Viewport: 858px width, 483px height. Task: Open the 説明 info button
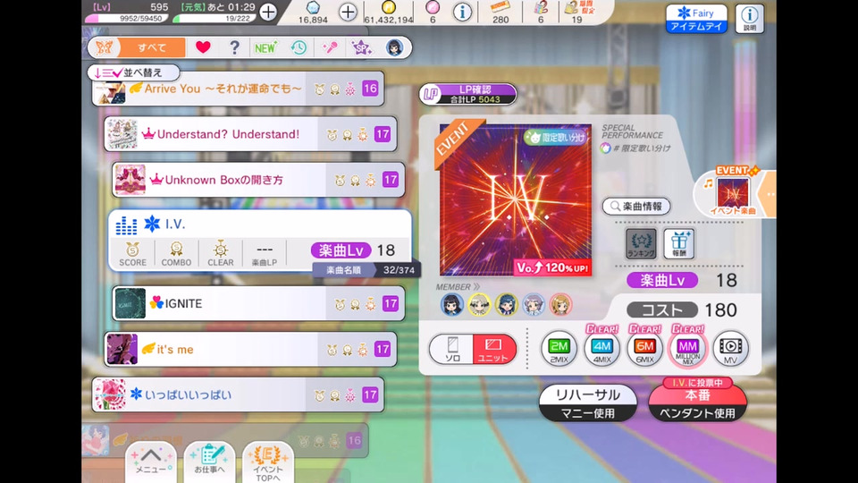point(749,19)
